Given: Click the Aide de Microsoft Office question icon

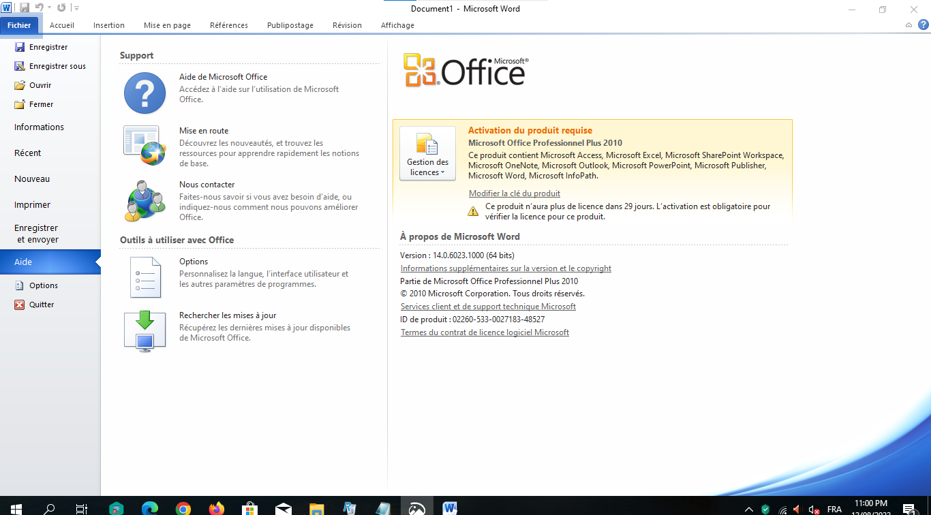Looking at the screenshot, I should click(144, 93).
